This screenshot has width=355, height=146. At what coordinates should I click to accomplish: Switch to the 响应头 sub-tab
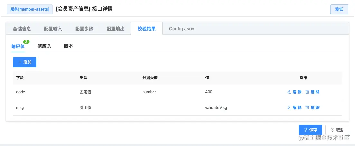pos(44,46)
